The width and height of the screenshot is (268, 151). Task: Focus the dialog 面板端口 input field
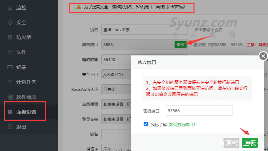coord(199,111)
